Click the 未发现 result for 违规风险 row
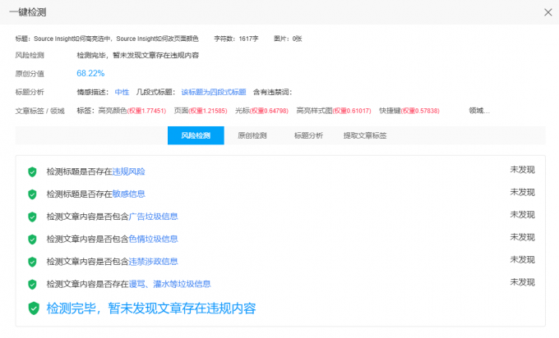This screenshot has width=559, height=338. (x=522, y=170)
